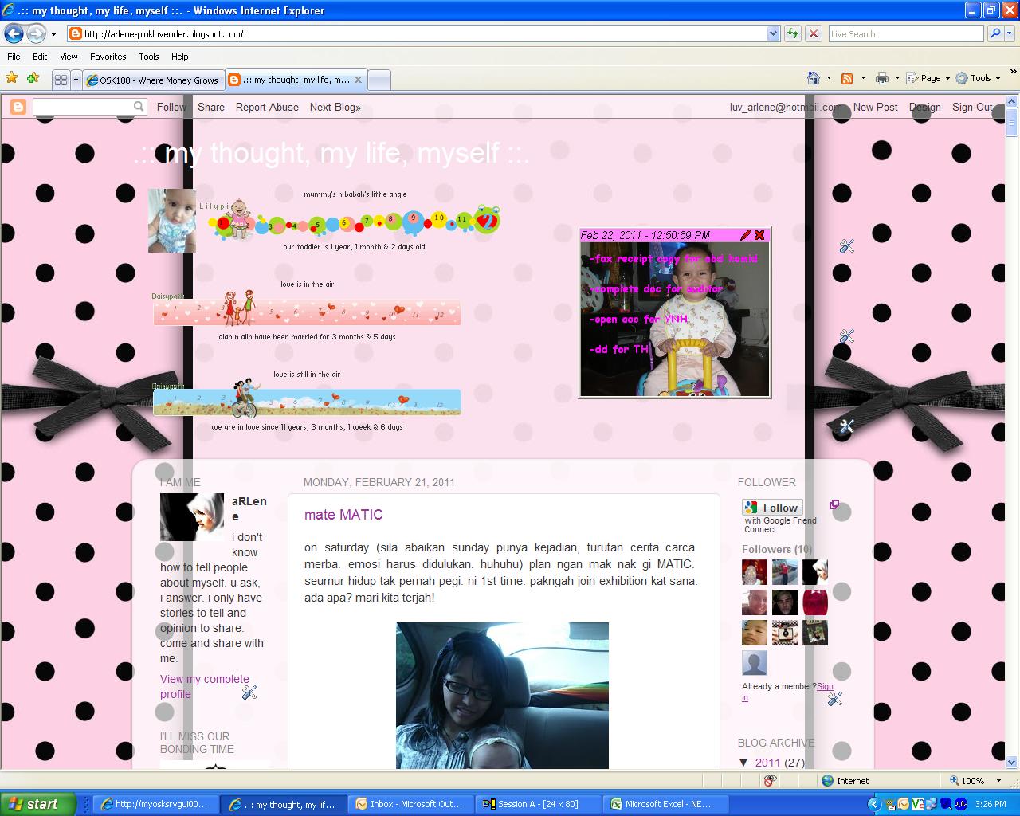Open the Page dropdown menu
The width and height of the screenshot is (1020, 816).
[x=928, y=78]
